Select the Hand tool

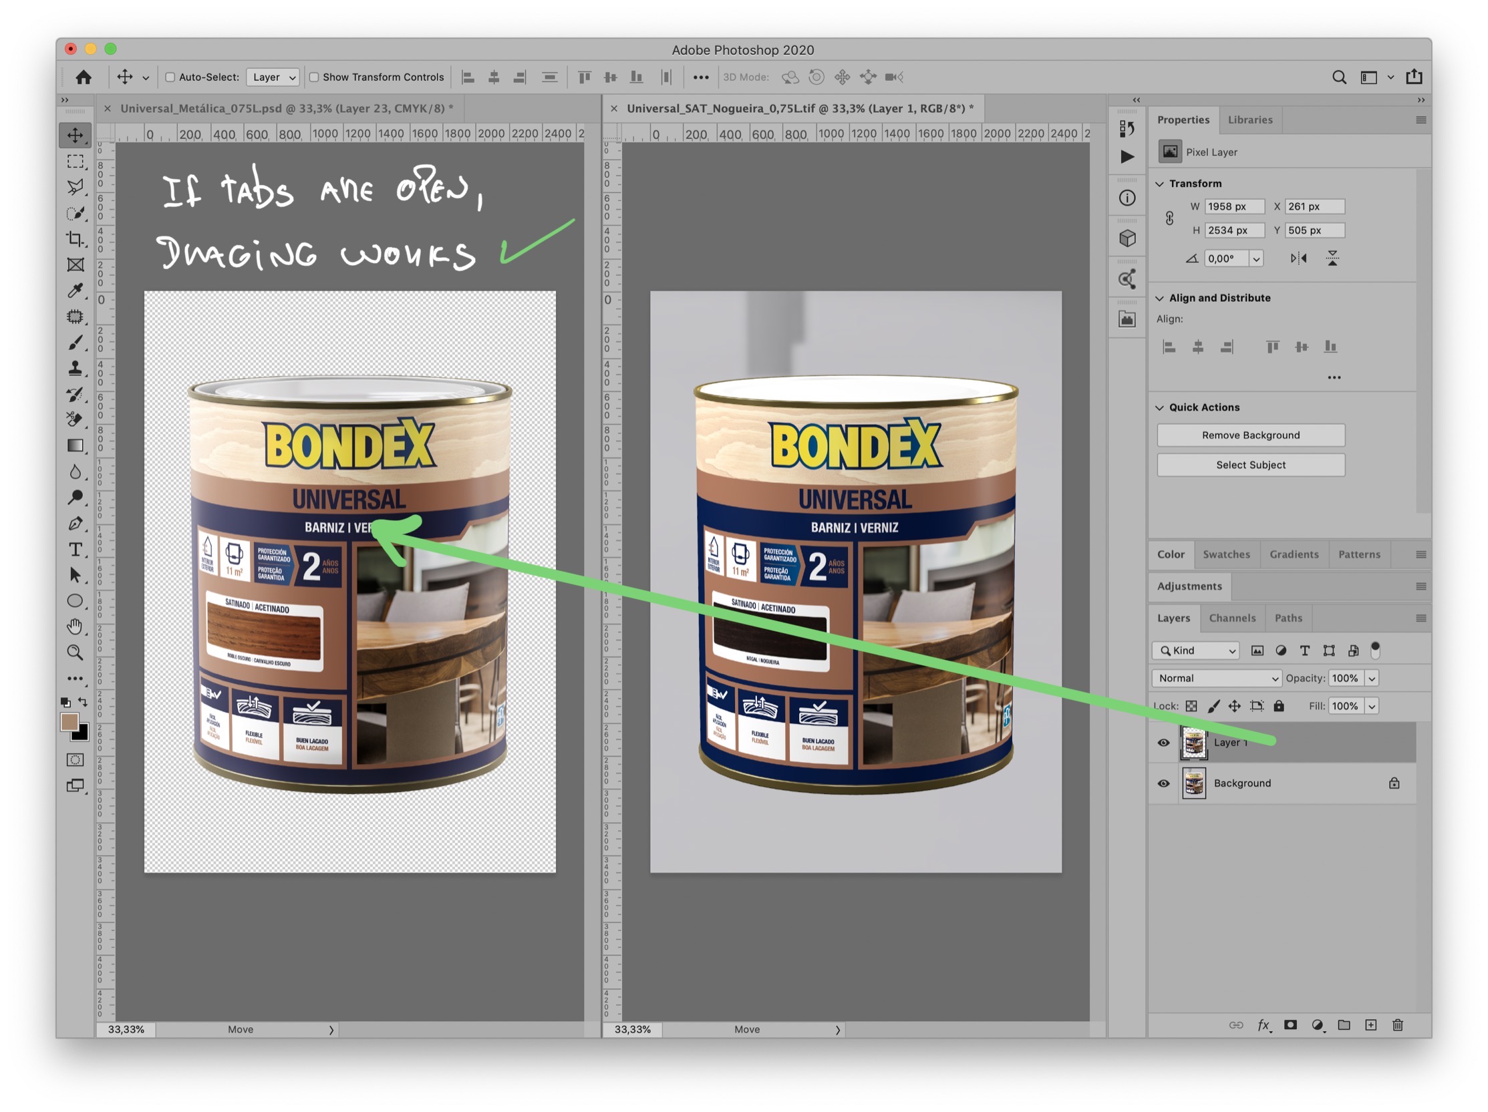point(76,626)
